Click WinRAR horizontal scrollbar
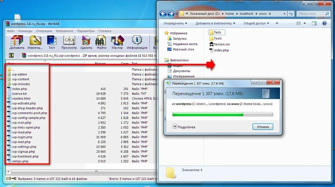Image resolution: width=335 pixels, height=187 pixels. pos(84,171)
